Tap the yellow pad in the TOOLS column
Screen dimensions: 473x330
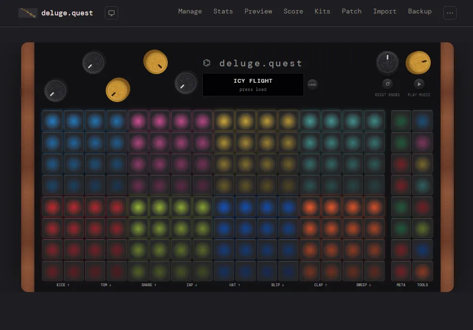coord(423,164)
